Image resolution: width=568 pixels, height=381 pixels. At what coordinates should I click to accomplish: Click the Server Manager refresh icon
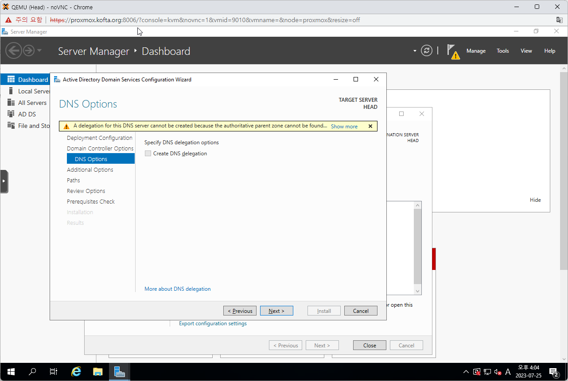click(426, 51)
